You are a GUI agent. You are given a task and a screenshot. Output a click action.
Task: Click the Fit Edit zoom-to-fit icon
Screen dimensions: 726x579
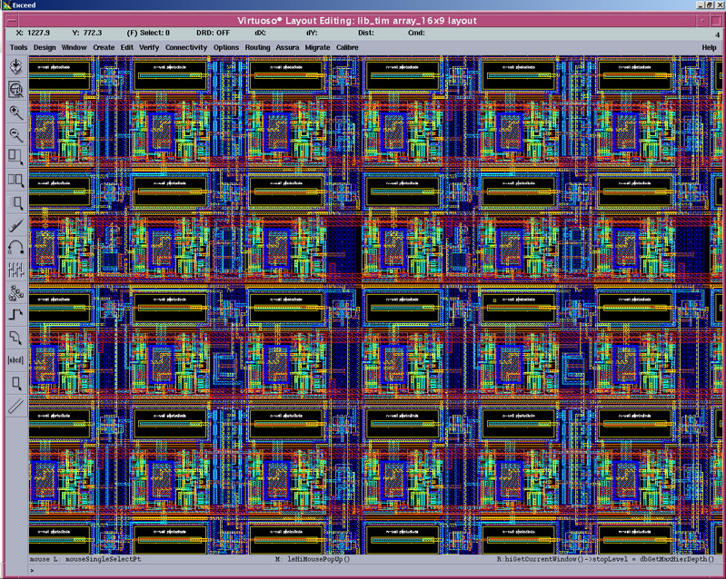click(15, 90)
